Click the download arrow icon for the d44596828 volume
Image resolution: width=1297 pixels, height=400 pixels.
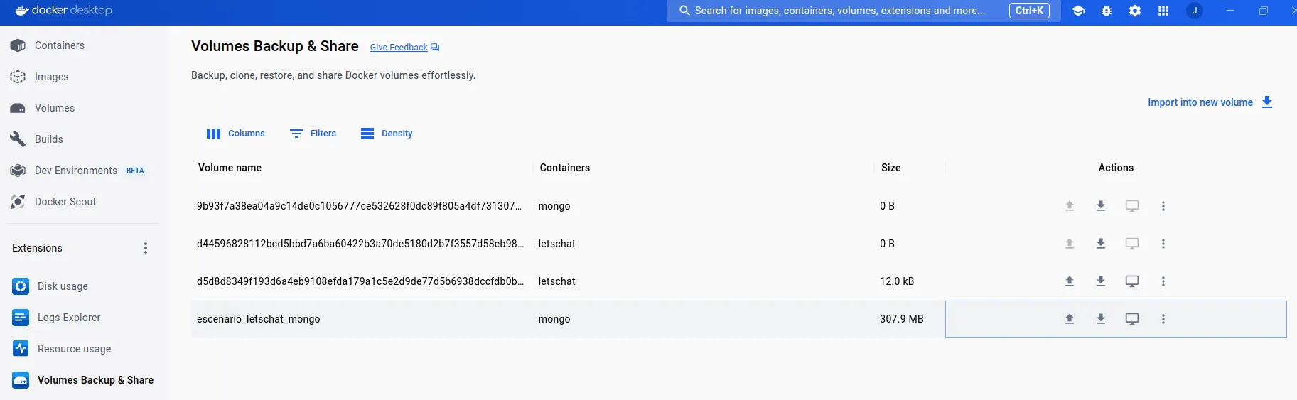(1100, 244)
